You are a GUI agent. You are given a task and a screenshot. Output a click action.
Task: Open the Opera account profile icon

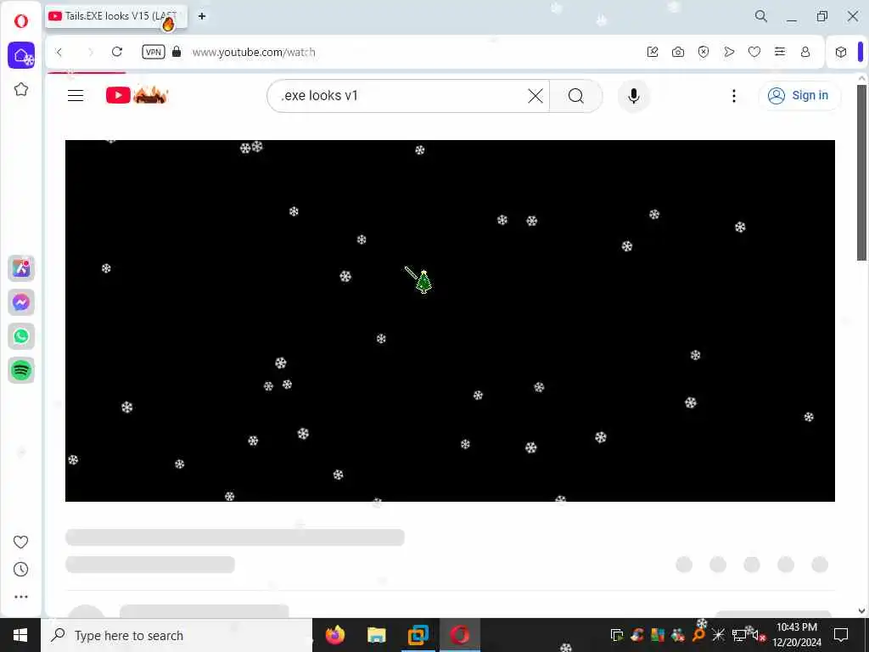click(805, 52)
